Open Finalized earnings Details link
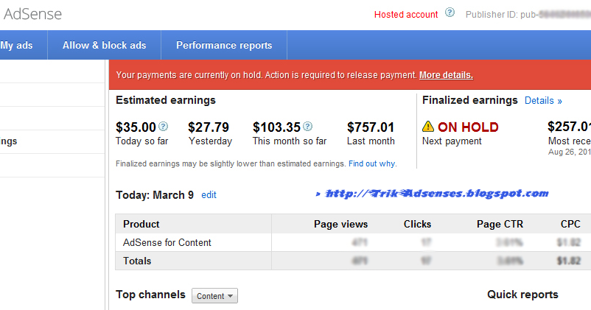Viewport: 591px width, 310px height. point(543,101)
